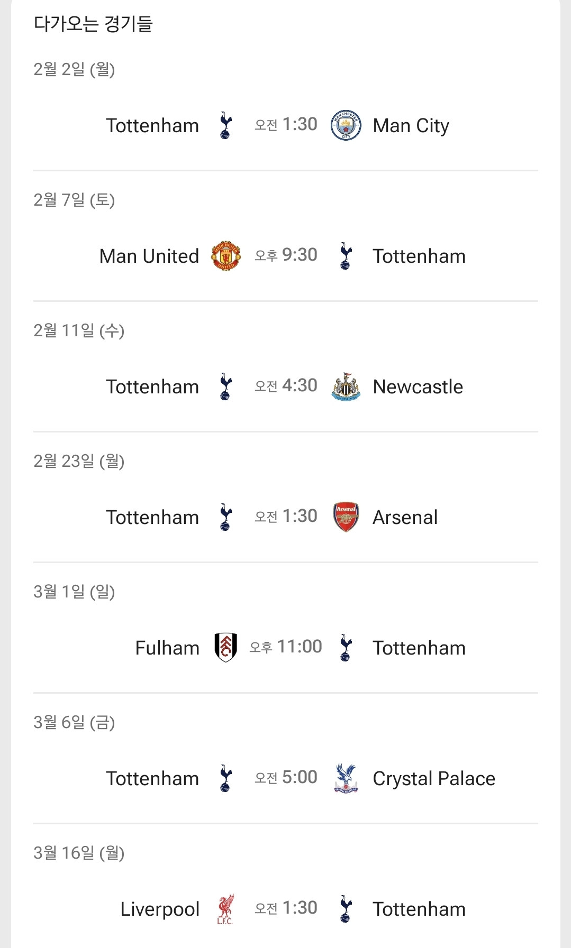This screenshot has height=948, width=571.
Task: Open the Man United team name
Action: [149, 256]
